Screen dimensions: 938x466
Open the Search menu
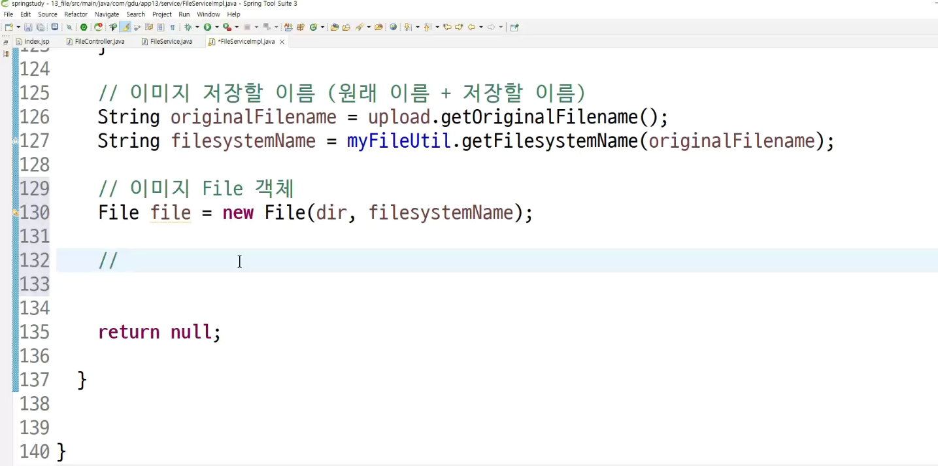pyautogui.click(x=135, y=14)
